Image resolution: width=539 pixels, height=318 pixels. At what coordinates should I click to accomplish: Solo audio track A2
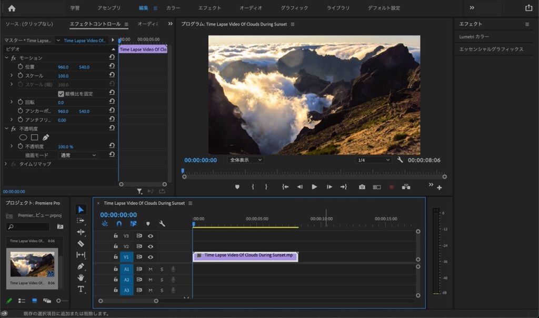pos(162,280)
